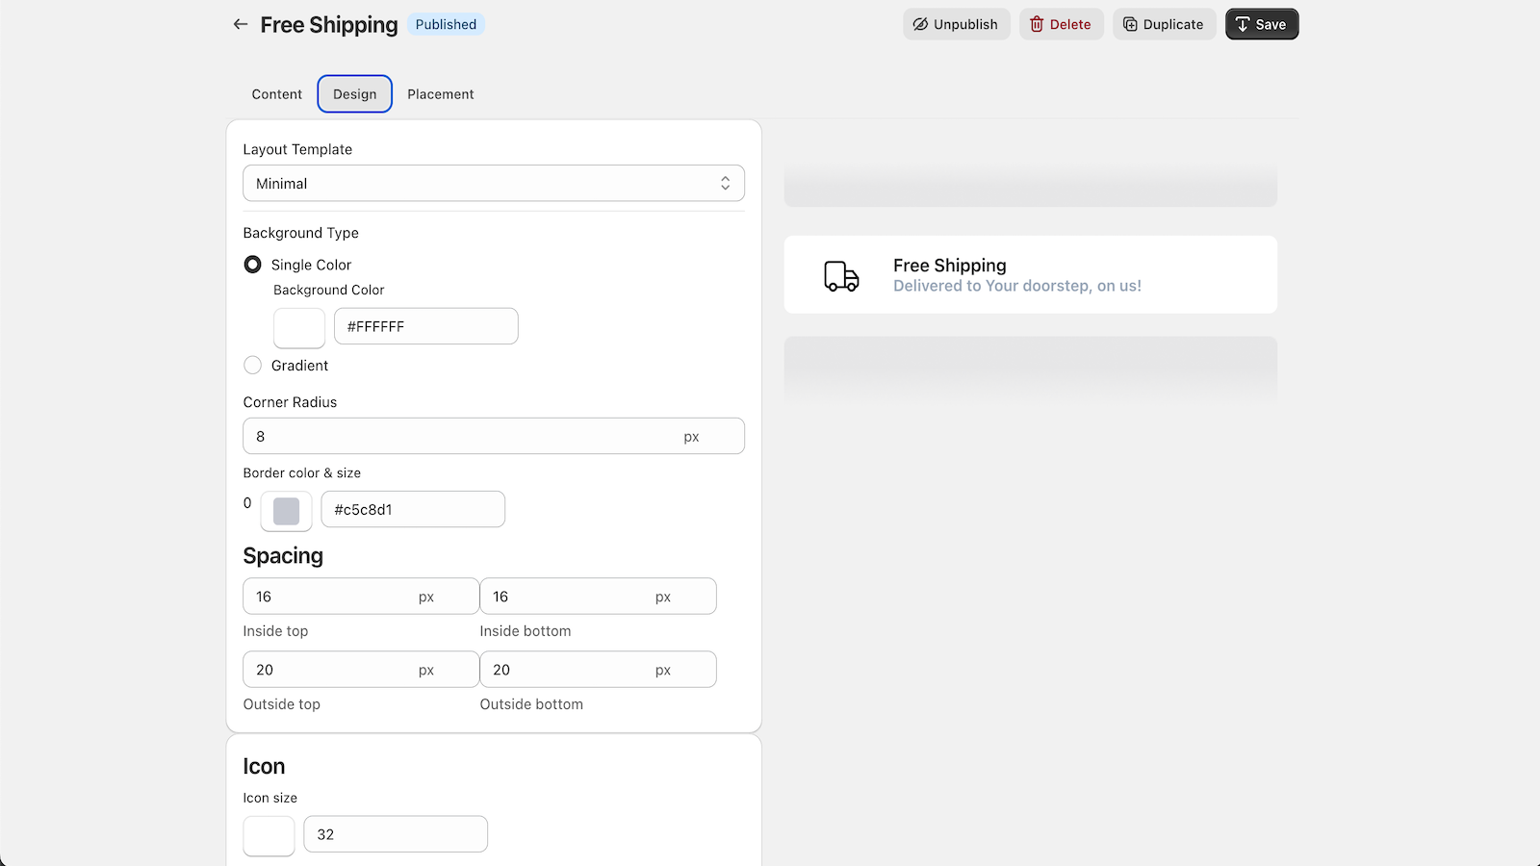Open the gray border color swatch
The image size is (1540, 866).
(287, 511)
